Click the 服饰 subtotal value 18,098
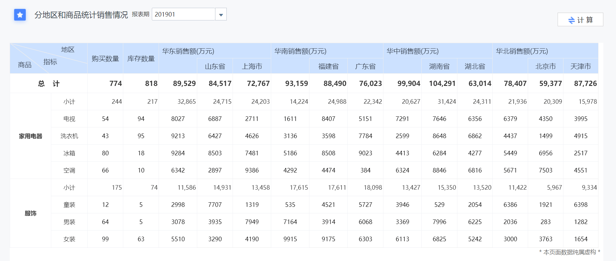Image resolution: width=616 pixels, height=261 pixels. click(x=373, y=188)
